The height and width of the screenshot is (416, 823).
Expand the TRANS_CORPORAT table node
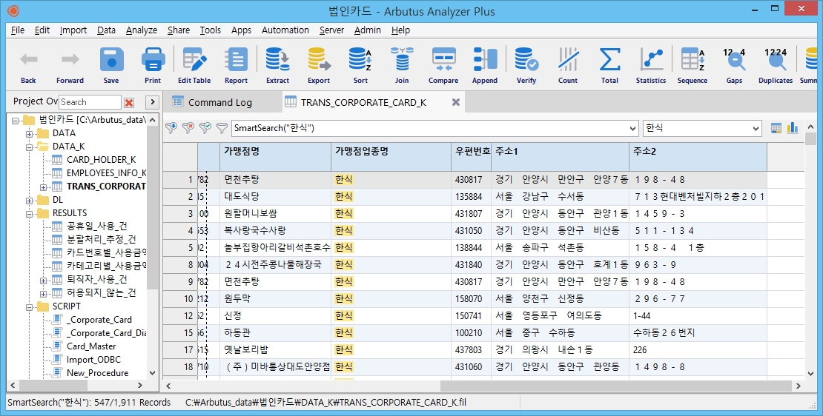pos(43,187)
